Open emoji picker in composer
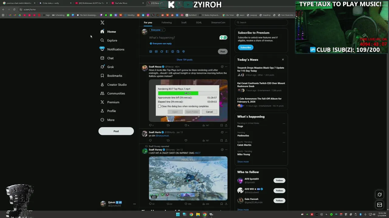The height and width of the screenshot is (218, 389). tap(173, 51)
